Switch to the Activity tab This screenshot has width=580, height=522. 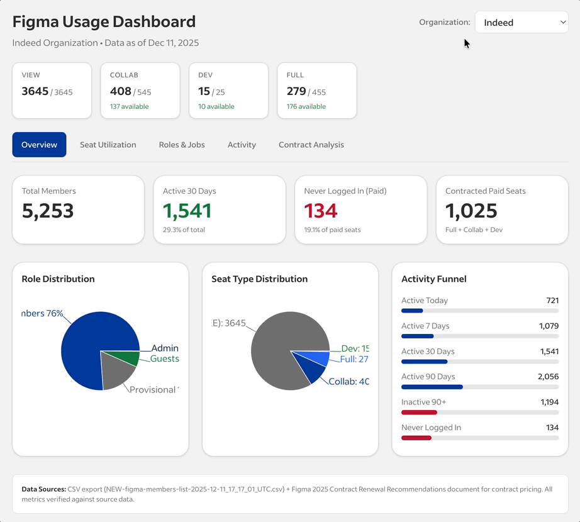pyautogui.click(x=242, y=145)
